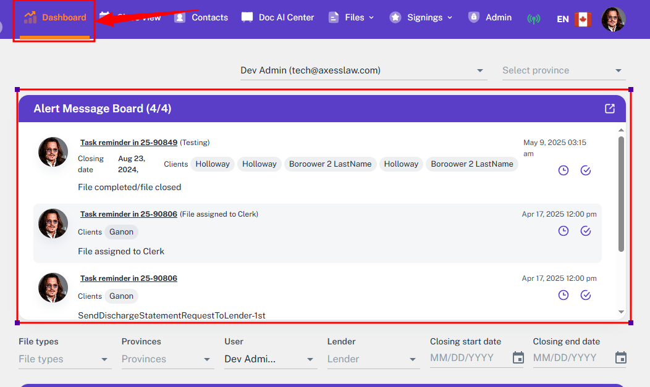Open calendar picker for Closing start date

tap(518, 358)
